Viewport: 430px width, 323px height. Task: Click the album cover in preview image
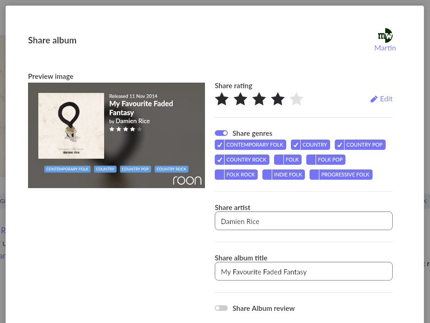(x=71, y=126)
